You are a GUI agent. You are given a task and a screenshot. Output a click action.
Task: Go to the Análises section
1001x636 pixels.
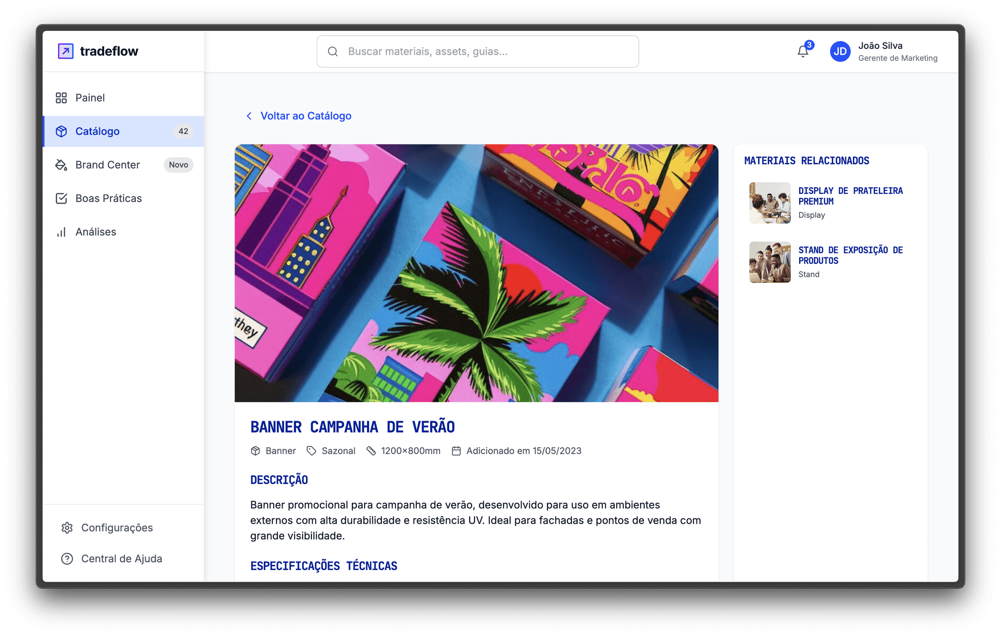coord(96,232)
